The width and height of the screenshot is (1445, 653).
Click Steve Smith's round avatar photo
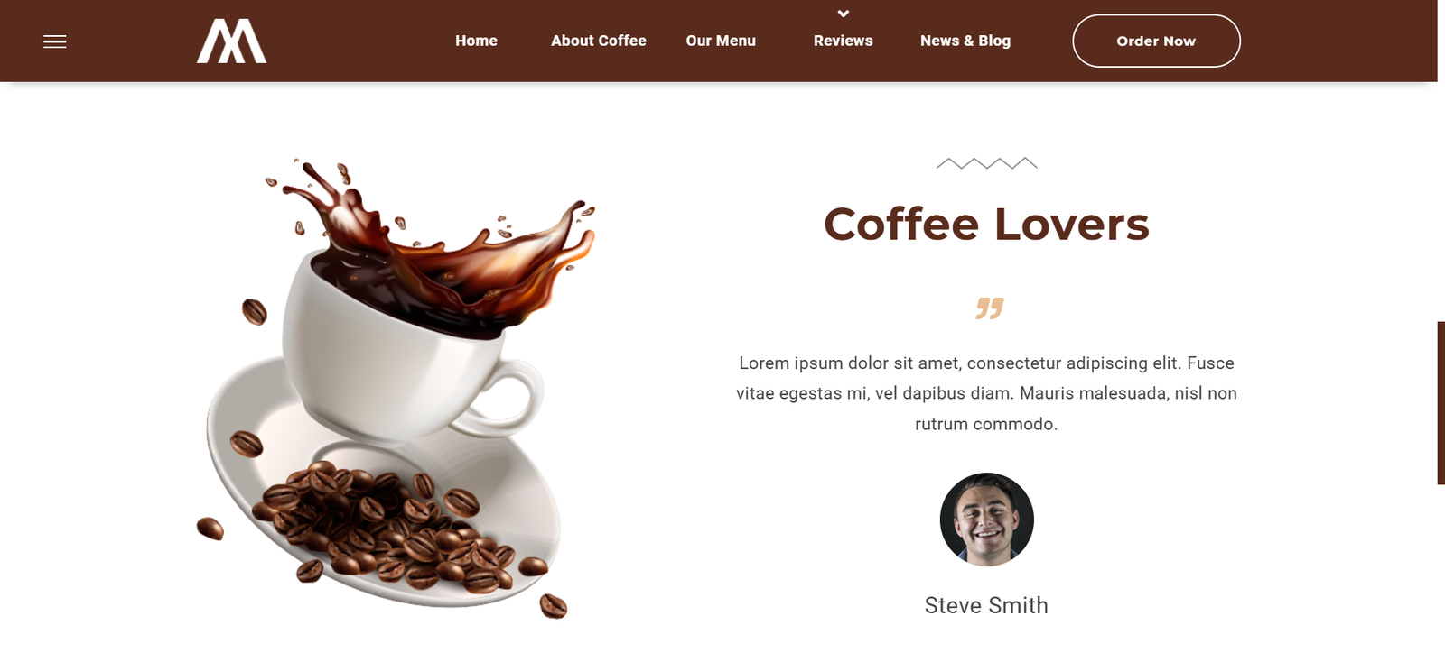click(x=986, y=520)
